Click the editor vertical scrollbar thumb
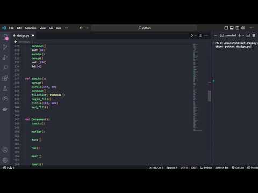The width and height of the screenshot is (258, 193). coord(209,96)
